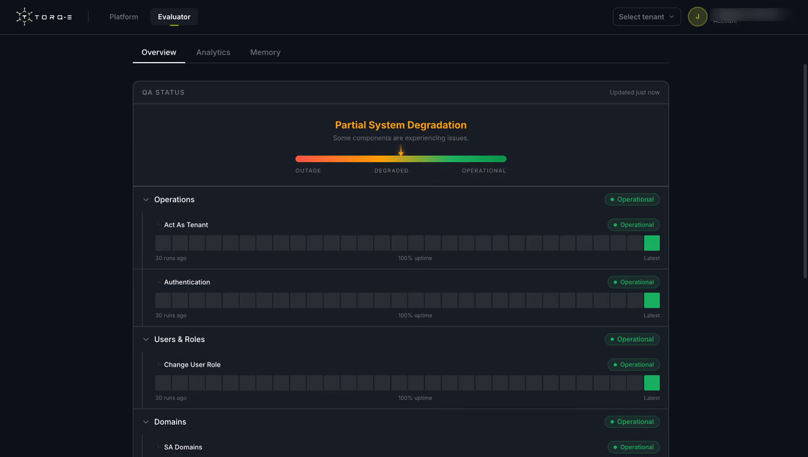The image size is (808, 457).
Task: Collapse the Operations section chevron
Action: click(146, 199)
